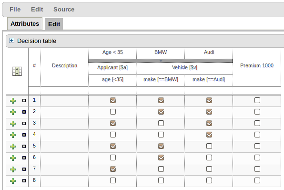Uncheck Age < 35 in row 1
This screenshot has width=284, height=190.
(x=113, y=100)
